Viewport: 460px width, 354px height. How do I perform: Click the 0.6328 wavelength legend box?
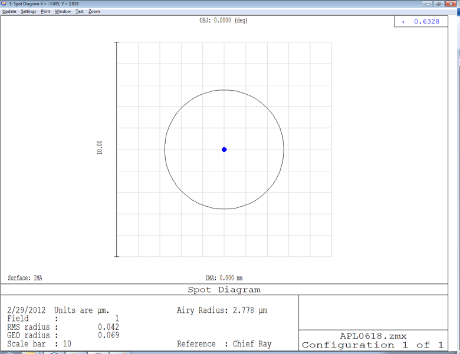pos(421,22)
